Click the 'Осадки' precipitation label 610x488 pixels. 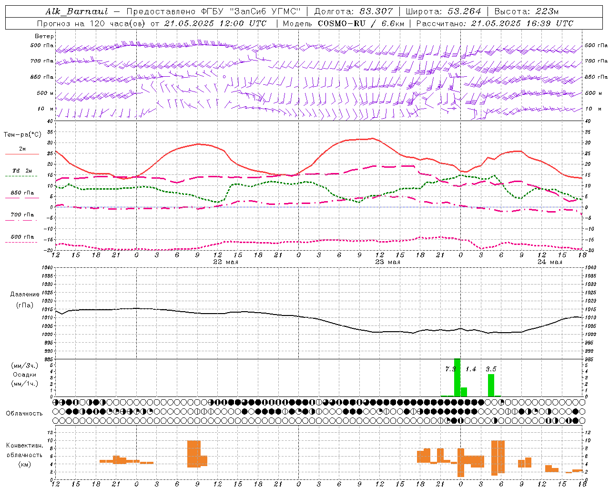[x=24, y=375]
